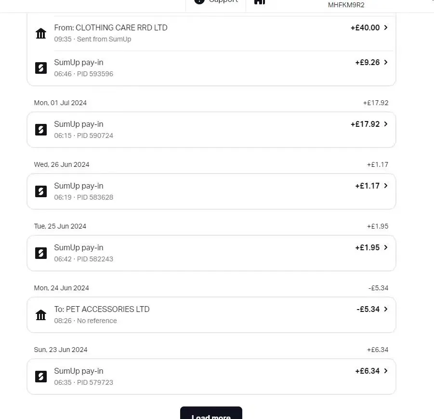Image resolution: width=434 pixels, height=419 pixels.
Task: Click SumUp logo on PID 583628 pay-in
Action: [41, 191]
